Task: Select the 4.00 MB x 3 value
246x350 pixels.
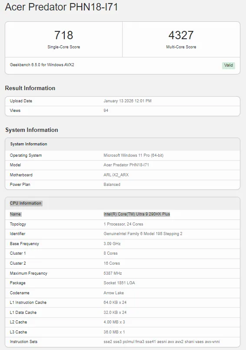Action: point(114,322)
